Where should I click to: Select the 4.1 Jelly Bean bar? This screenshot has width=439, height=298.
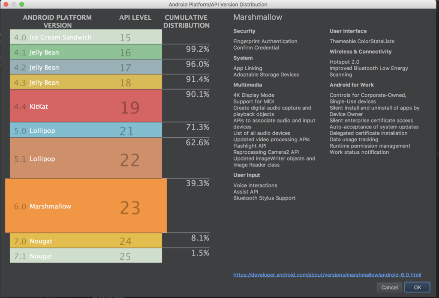tap(86, 52)
